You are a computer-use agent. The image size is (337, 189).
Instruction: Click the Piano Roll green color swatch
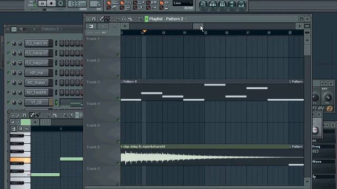point(26,122)
